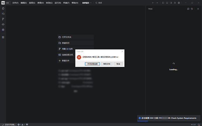Viewport: 202px width, 126px height.
Task: Click the Trae logo icon at top left
Action: (3, 3)
